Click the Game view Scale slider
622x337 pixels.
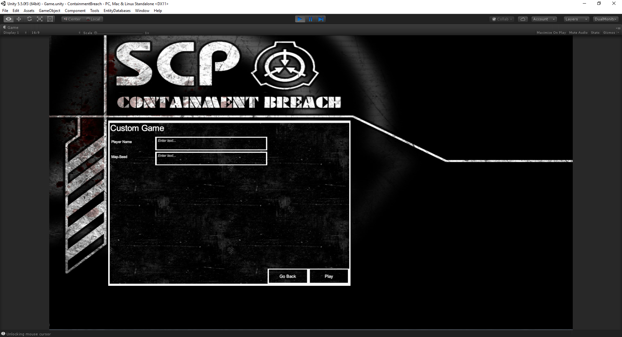tap(119, 33)
